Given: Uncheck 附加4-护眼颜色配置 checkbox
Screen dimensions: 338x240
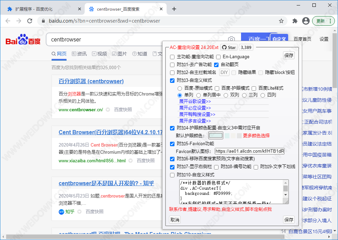Looking at the screenshot, I should (172, 128).
